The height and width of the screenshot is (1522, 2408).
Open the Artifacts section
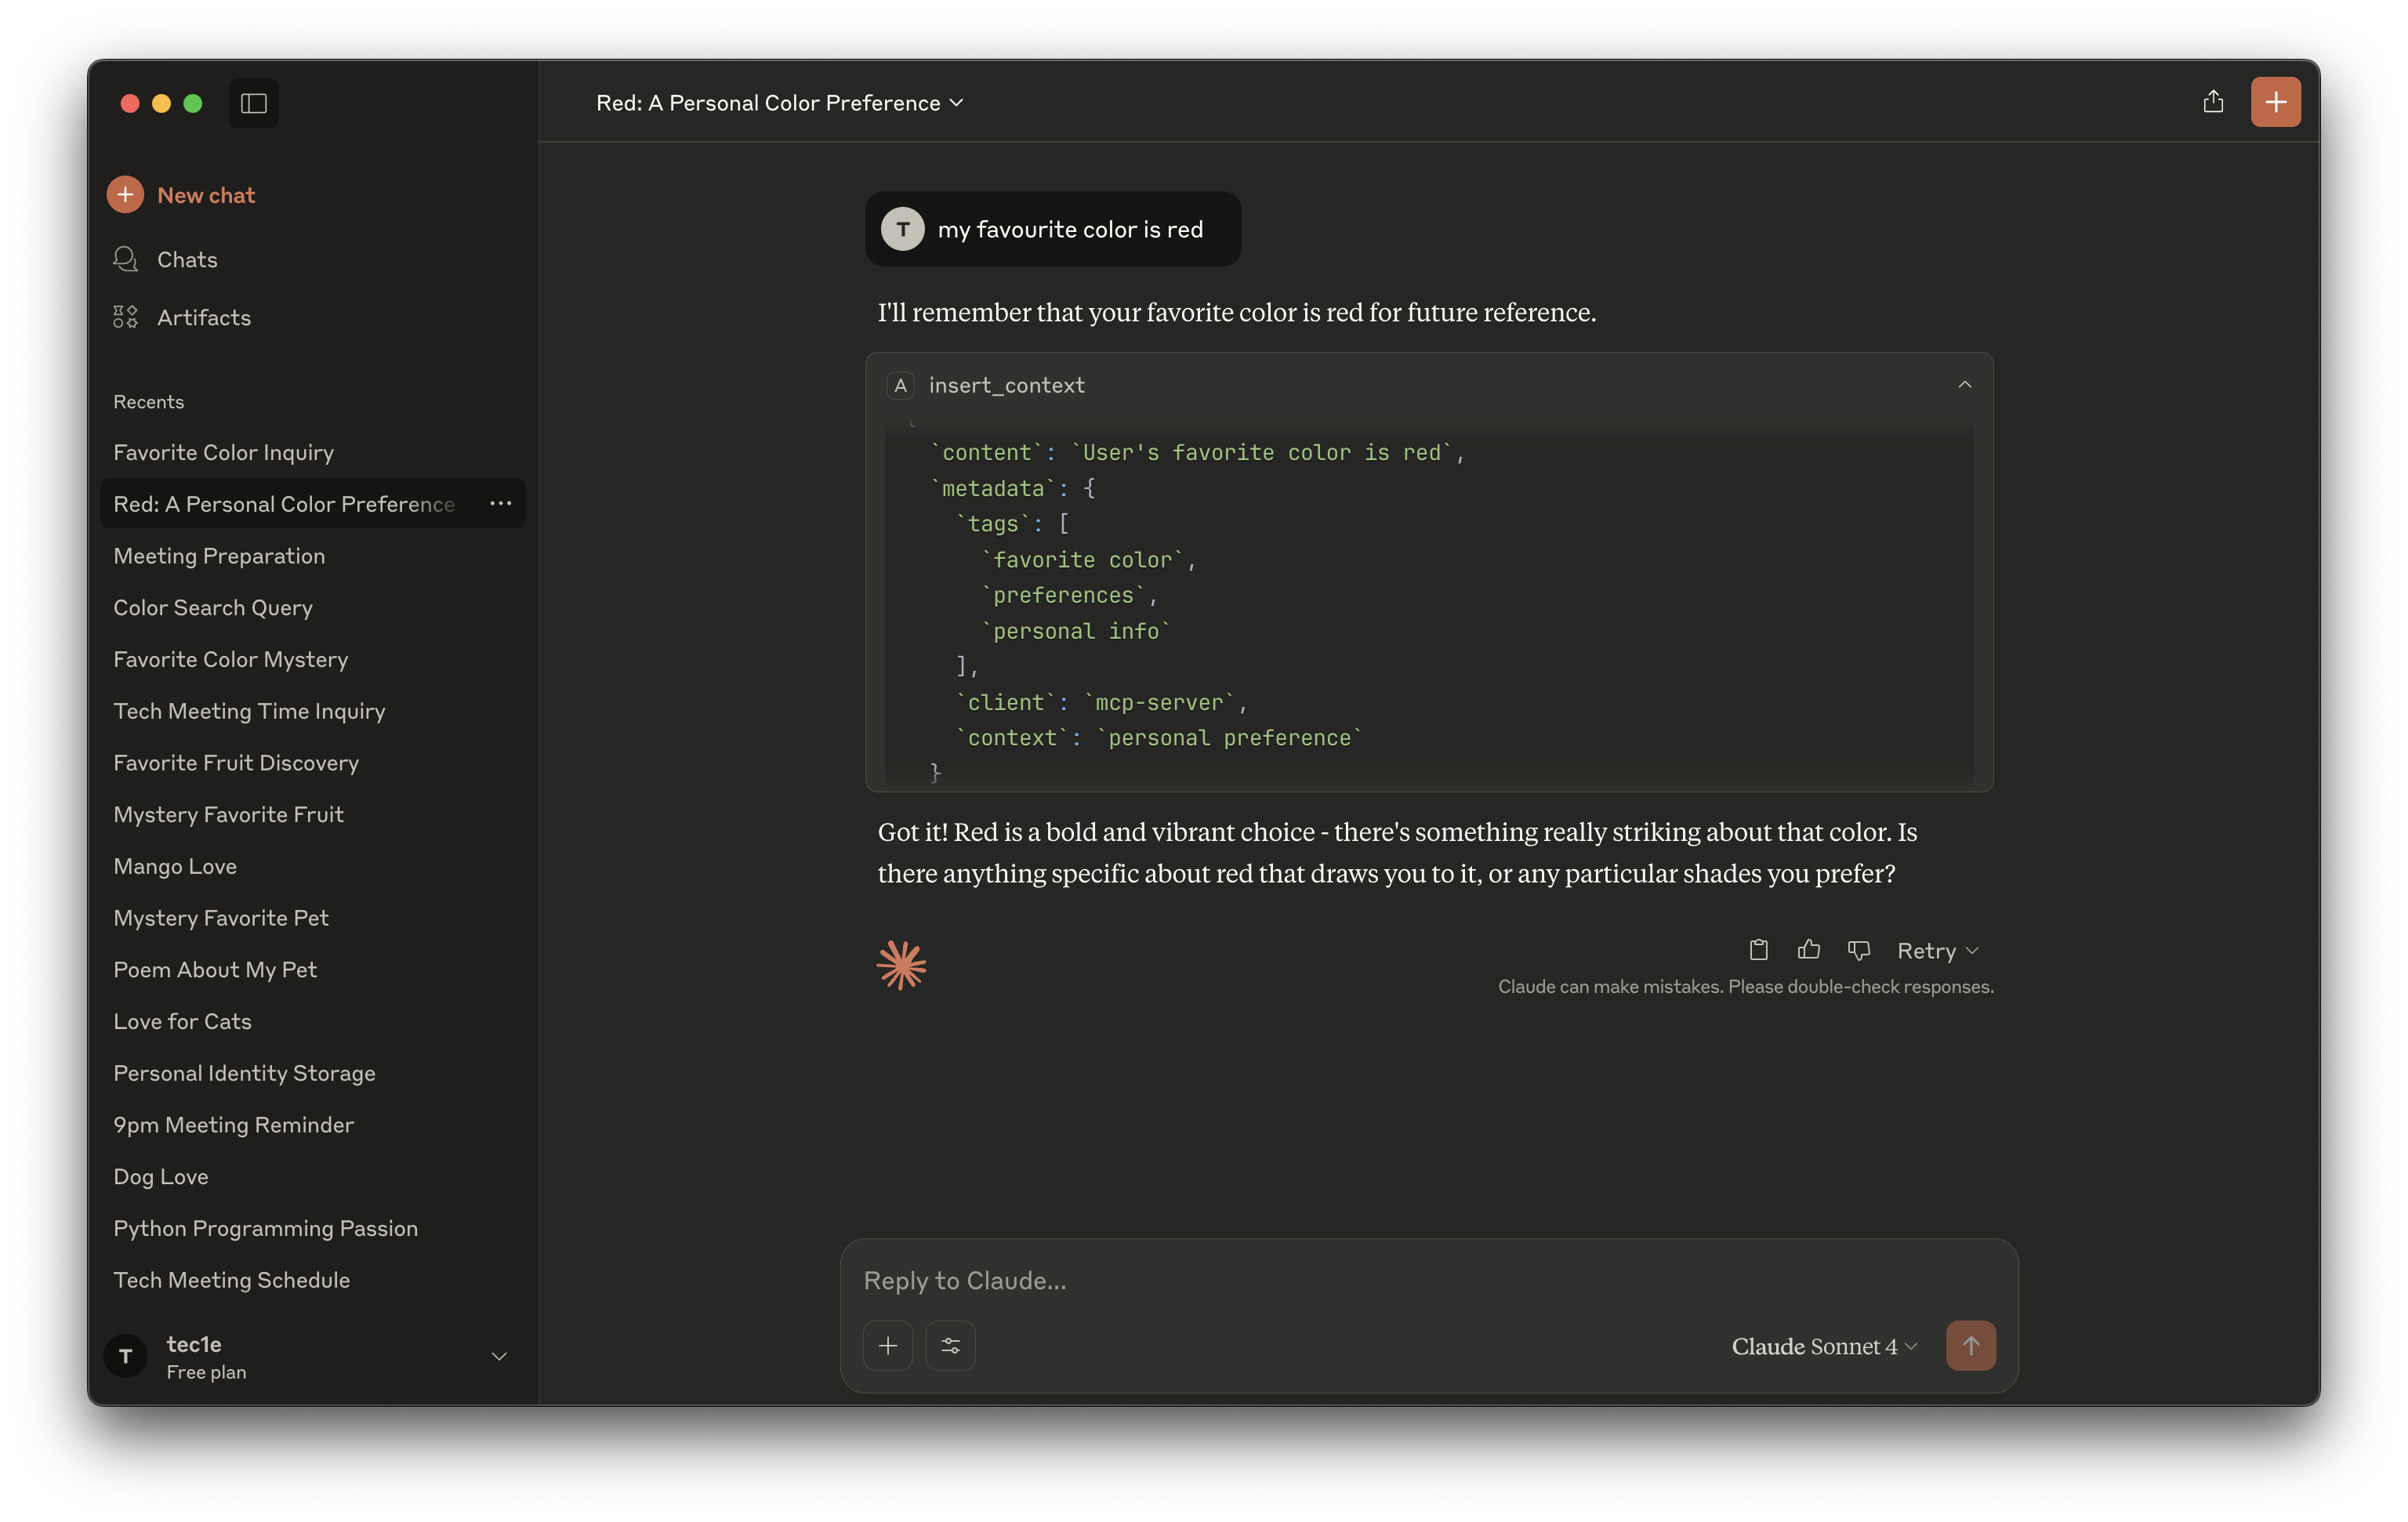pos(203,318)
